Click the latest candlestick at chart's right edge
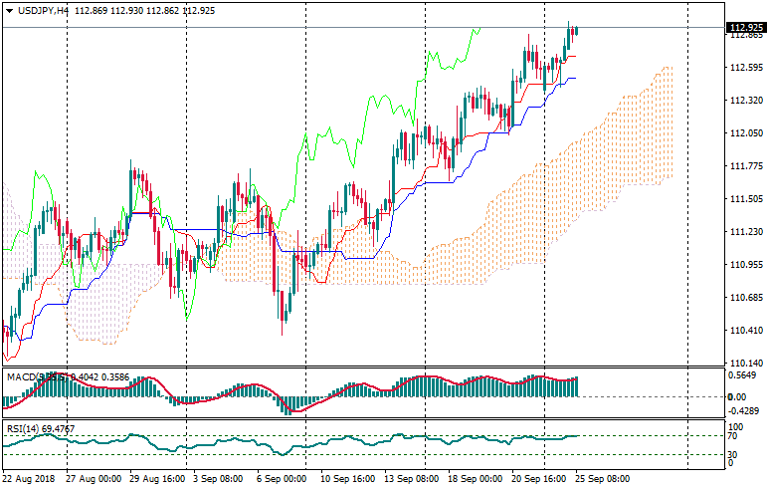The image size is (767, 490). [576, 30]
